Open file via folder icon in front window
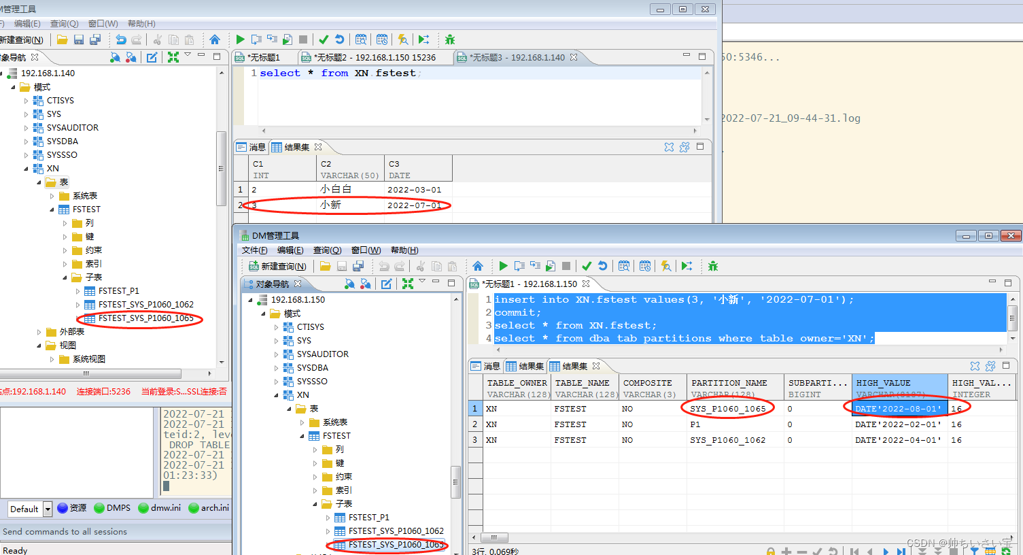The image size is (1023, 555). pyautogui.click(x=326, y=266)
